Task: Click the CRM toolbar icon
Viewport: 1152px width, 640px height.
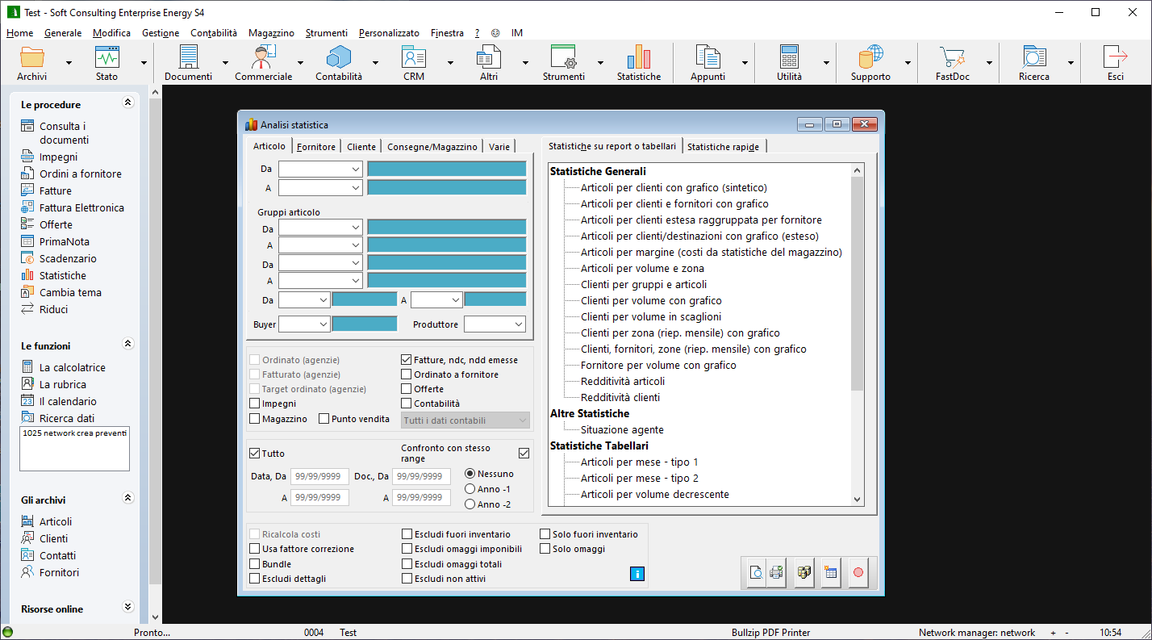Action: pos(413,62)
